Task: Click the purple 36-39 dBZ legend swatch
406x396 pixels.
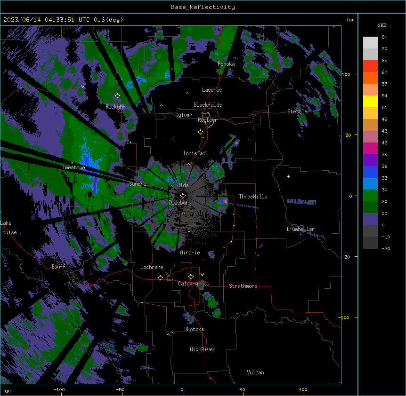Action: [x=370, y=160]
